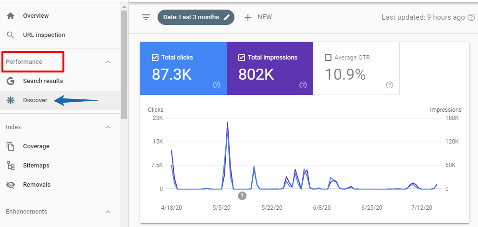This screenshot has width=478, height=227.
Task: Click the sidebar vertical scrollbar
Action: pyautogui.click(x=124, y=62)
